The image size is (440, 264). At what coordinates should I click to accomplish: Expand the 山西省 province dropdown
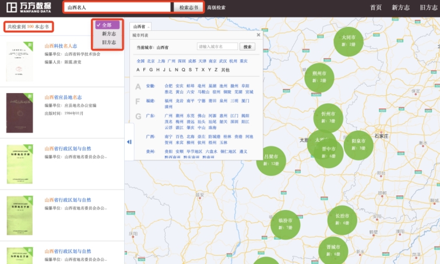pyautogui.click(x=140, y=27)
